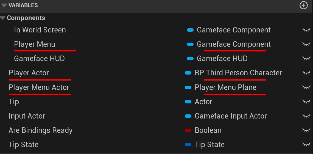Viewport: 313px width, 154px height.
Task: Select the Player Menu Actor variable
Action: 39,87
